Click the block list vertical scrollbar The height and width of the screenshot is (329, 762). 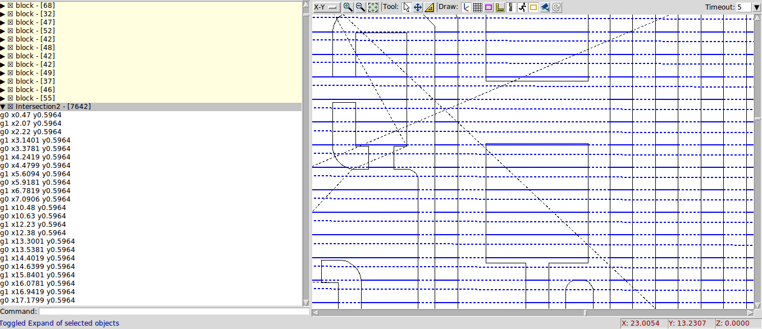(306, 153)
